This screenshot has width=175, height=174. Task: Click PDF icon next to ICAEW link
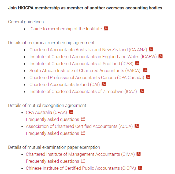161,56
